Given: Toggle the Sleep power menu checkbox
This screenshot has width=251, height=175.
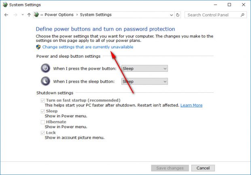Looking at the screenshot, I should 43,111.
